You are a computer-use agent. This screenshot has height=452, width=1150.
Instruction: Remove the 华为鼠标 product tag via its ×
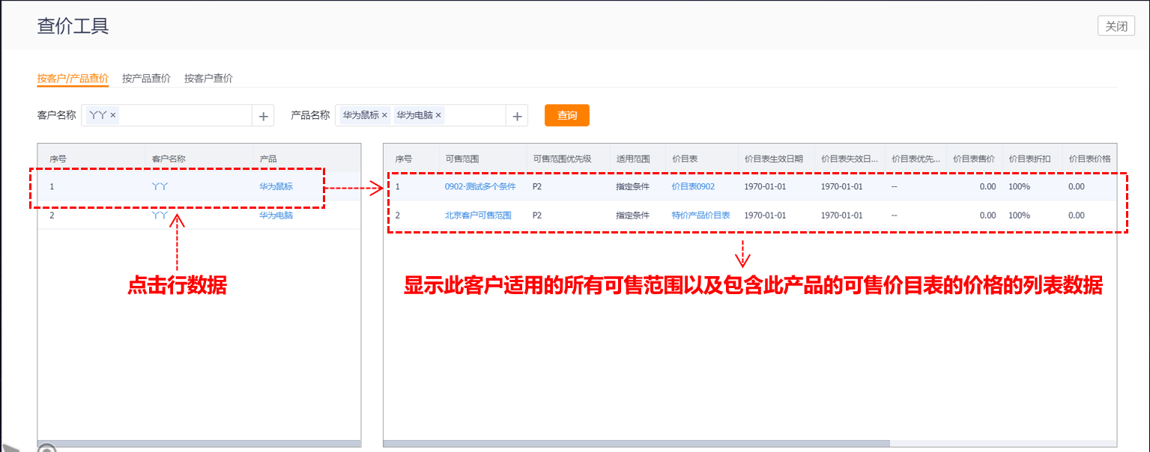384,115
